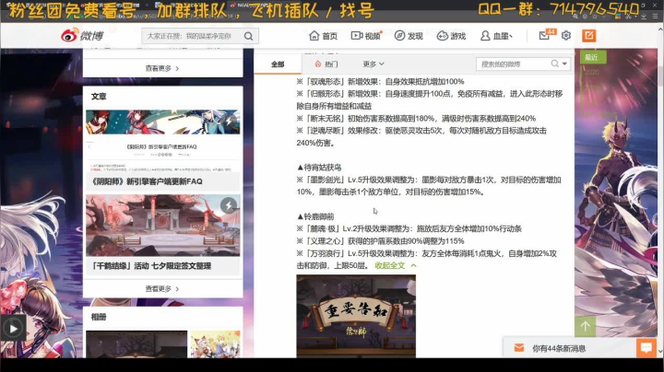
Task: Open the messages envelope with 44 badge
Action: [547, 35]
